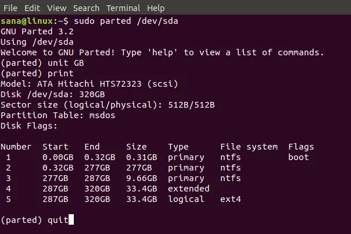The image size is (351, 234).
Task: Click the 'Number' column header
Action: [x=16, y=147]
